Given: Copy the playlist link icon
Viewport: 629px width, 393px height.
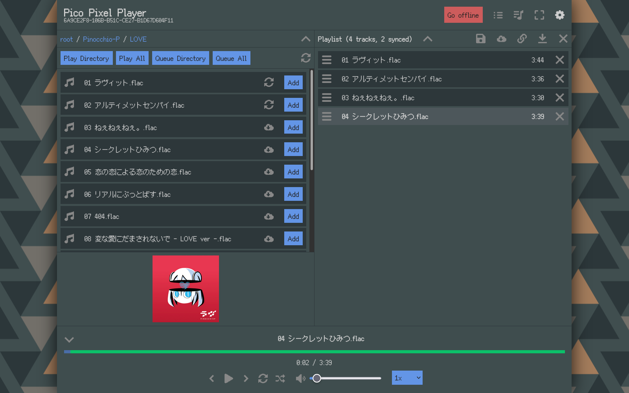Looking at the screenshot, I should pos(522,39).
